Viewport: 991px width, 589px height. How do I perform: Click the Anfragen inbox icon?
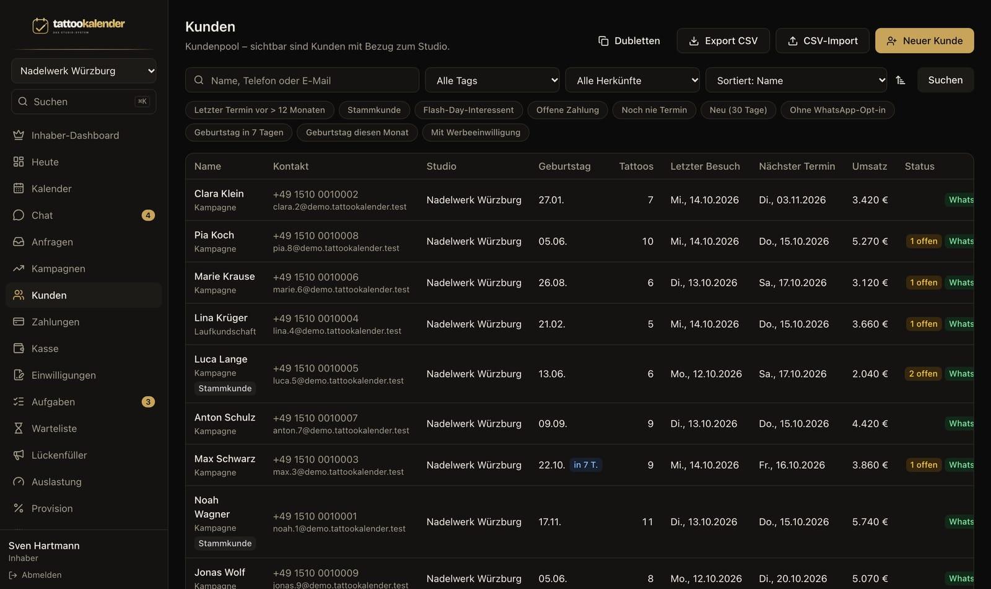pos(19,242)
